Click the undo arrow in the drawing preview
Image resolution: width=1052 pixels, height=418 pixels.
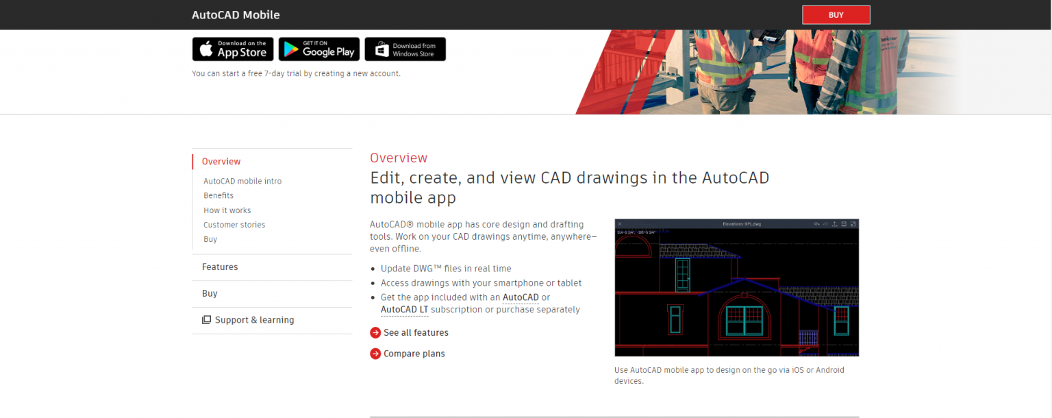pyautogui.click(x=816, y=224)
